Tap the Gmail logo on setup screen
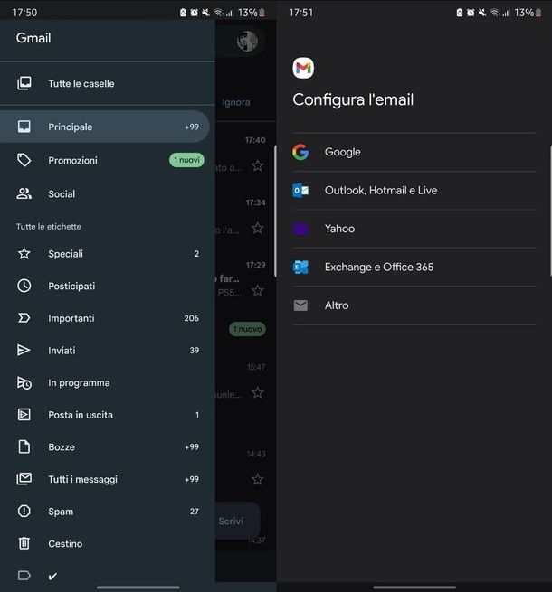Image resolution: width=552 pixels, height=592 pixels. coord(303,68)
